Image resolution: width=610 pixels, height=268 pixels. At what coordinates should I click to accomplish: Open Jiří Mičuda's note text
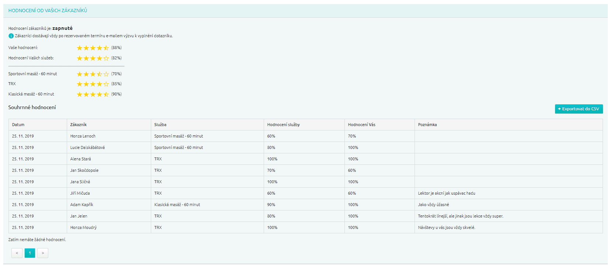point(446,193)
